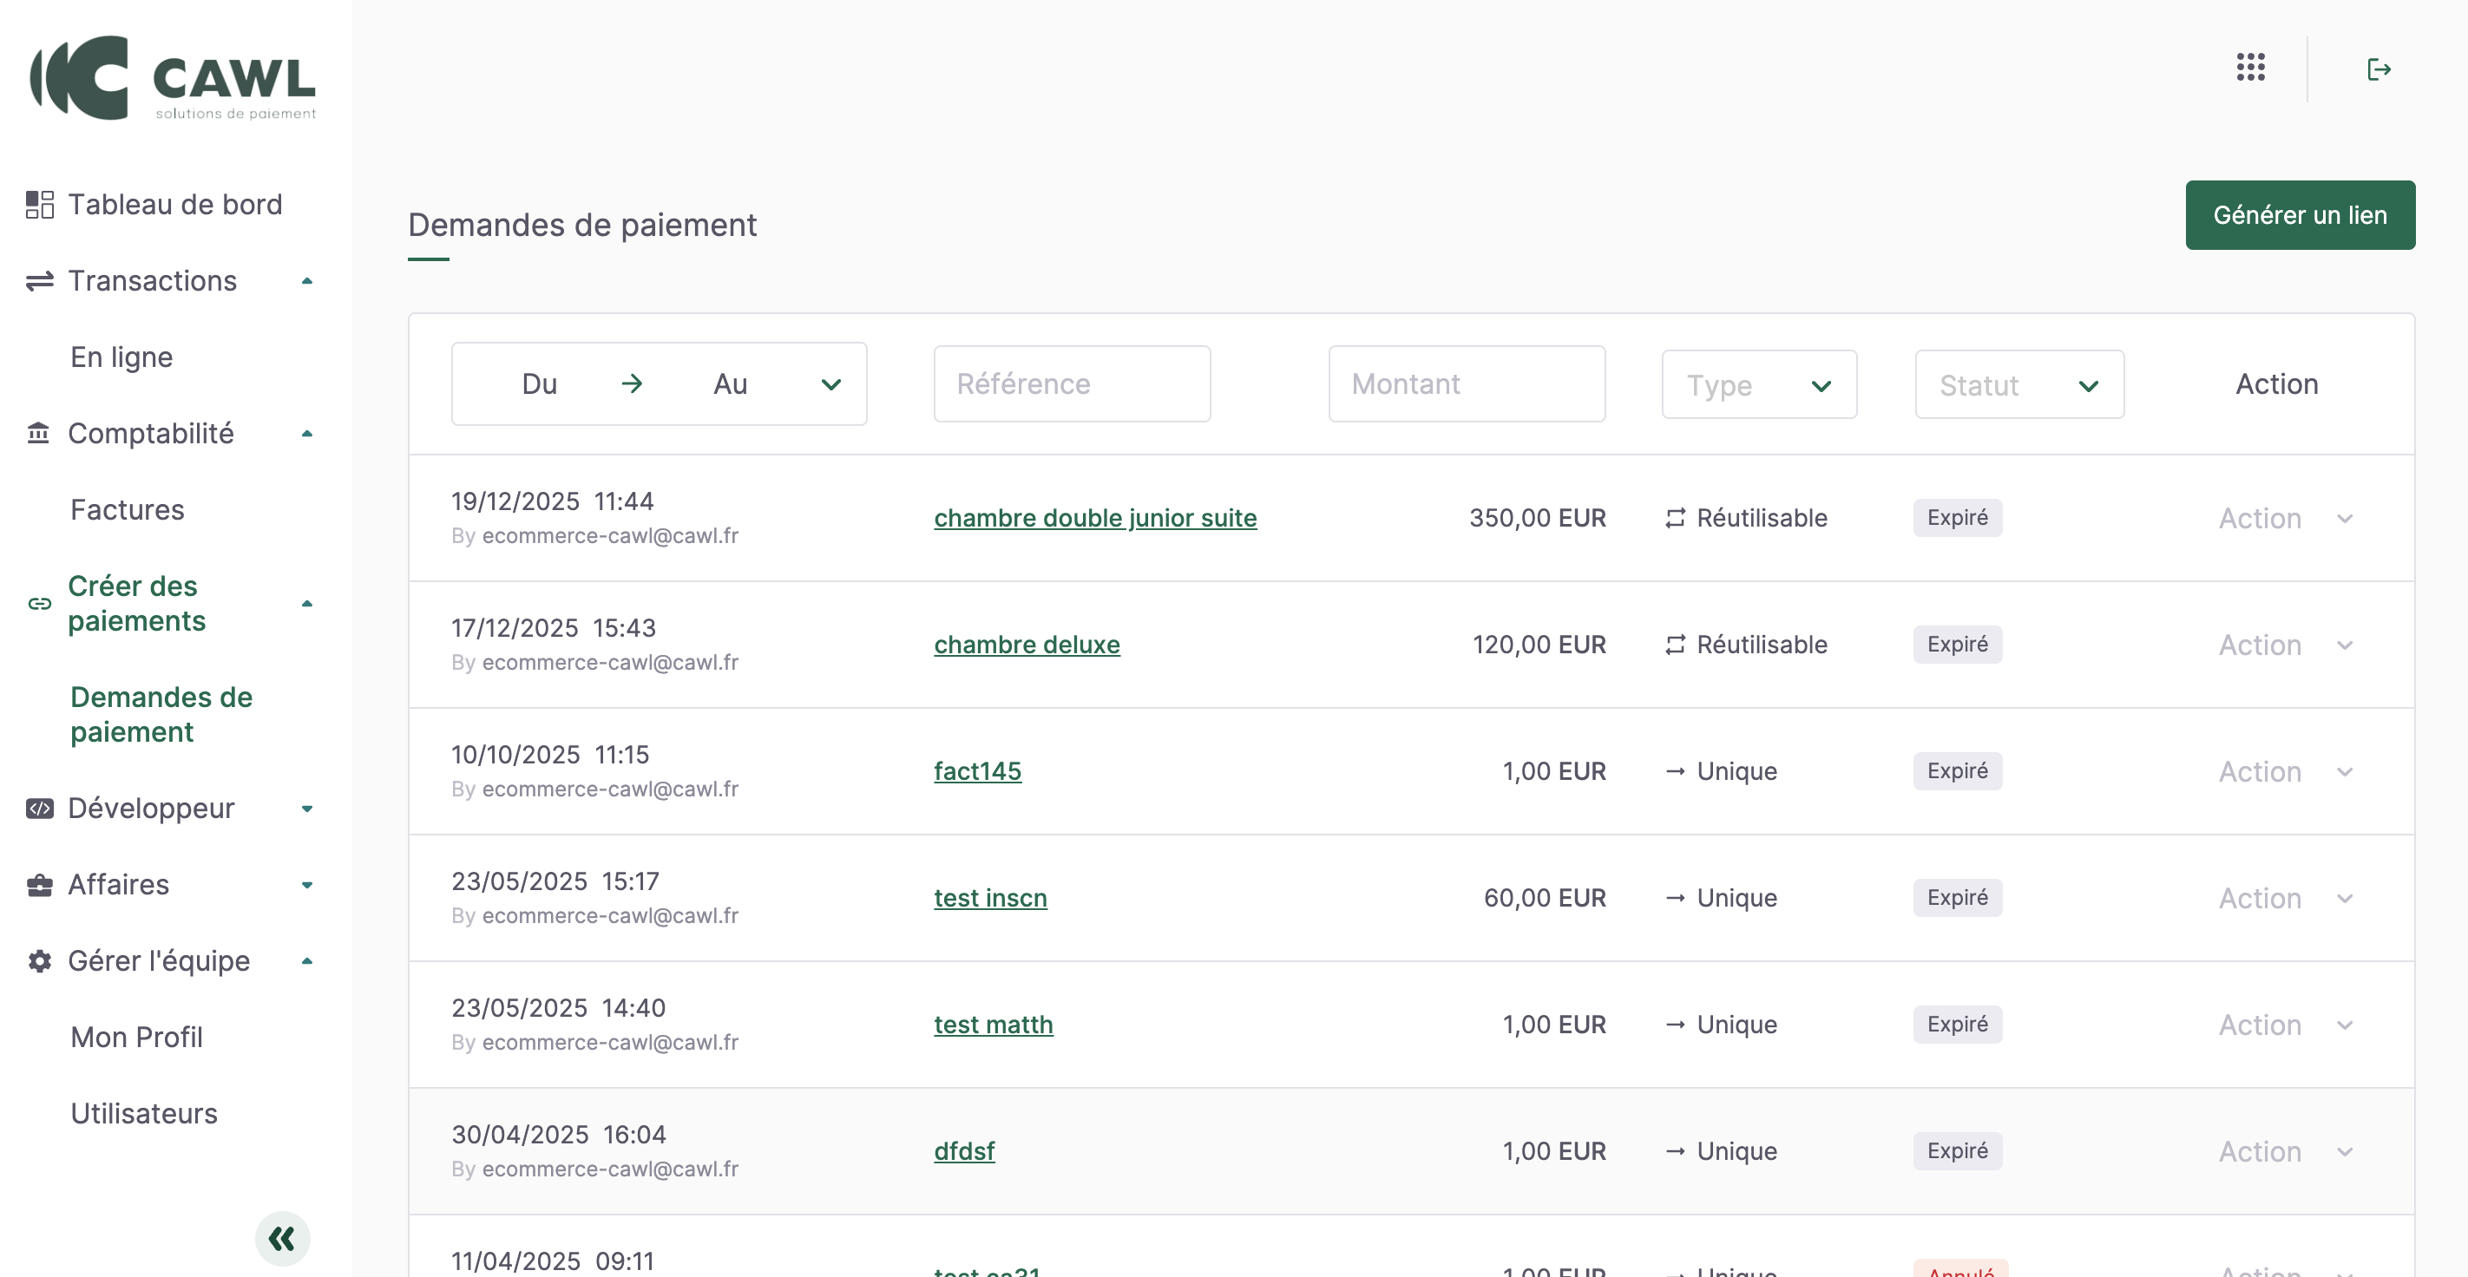2468x1277 pixels.
Task: Click the CAWL logo
Action: (x=174, y=79)
